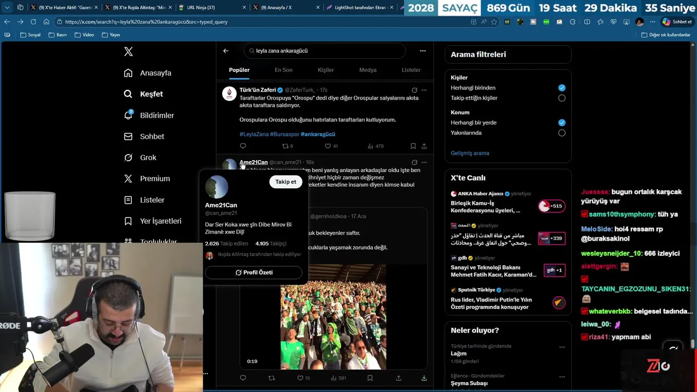
Task: View the 4.105 Takipçi list
Action: 271,244
